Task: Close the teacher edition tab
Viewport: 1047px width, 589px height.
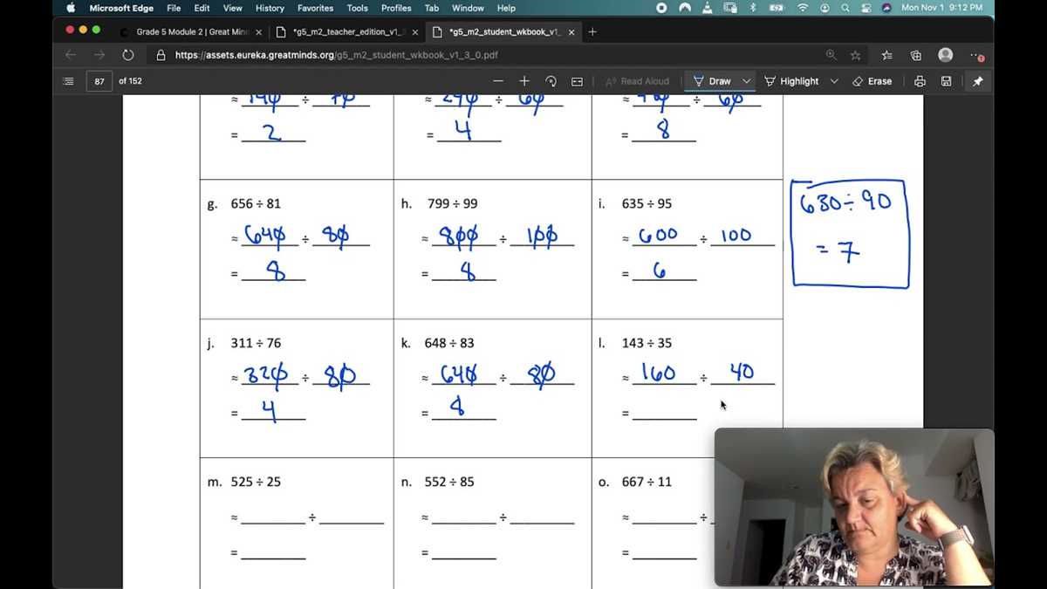Action: click(414, 32)
